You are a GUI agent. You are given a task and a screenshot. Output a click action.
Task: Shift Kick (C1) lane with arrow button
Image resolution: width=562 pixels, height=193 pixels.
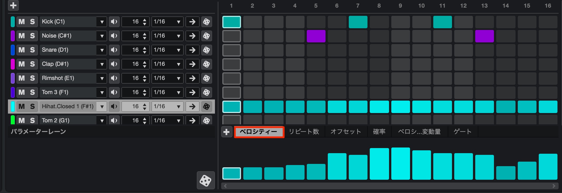coord(192,22)
